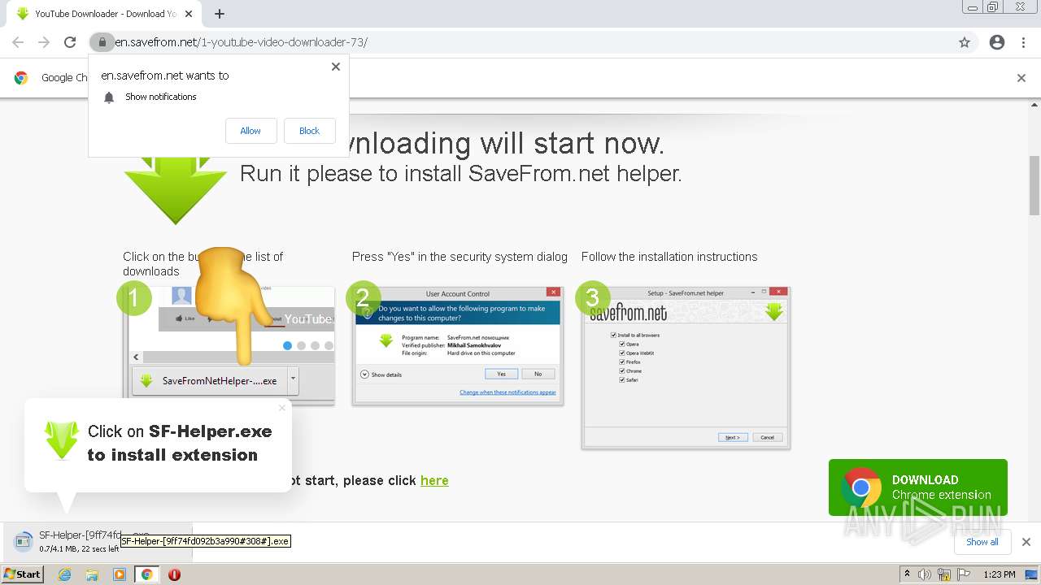The height and width of the screenshot is (585, 1041).
Task: Go forward to next page
Action: click(44, 42)
